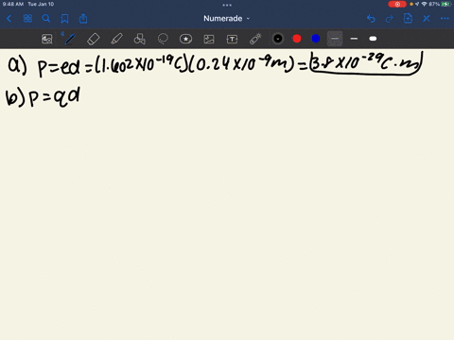Open the thumbnail grid view
Viewport: 454px width, 340px height.
(x=27, y=19)
